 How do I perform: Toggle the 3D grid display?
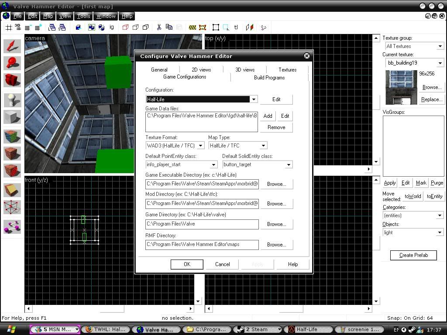pyautogui.click(x=17, y=27)
